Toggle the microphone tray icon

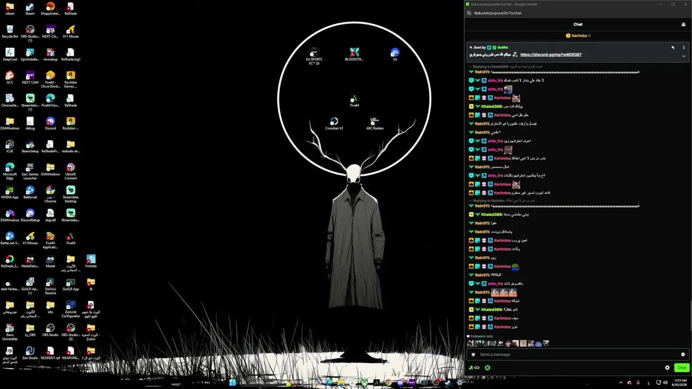[638, 383]
